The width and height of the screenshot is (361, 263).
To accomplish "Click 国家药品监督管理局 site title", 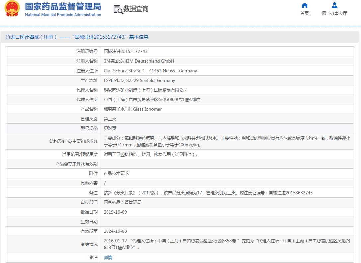I will pos(63,6).
